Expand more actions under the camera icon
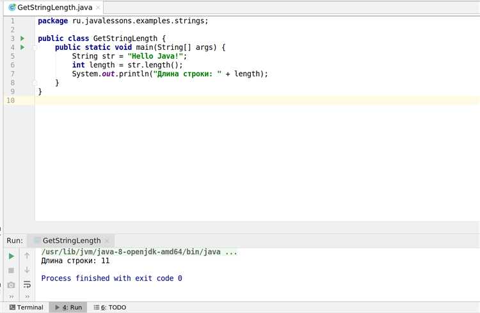Screen dimensions: 480x313 (x=11, y=296)
